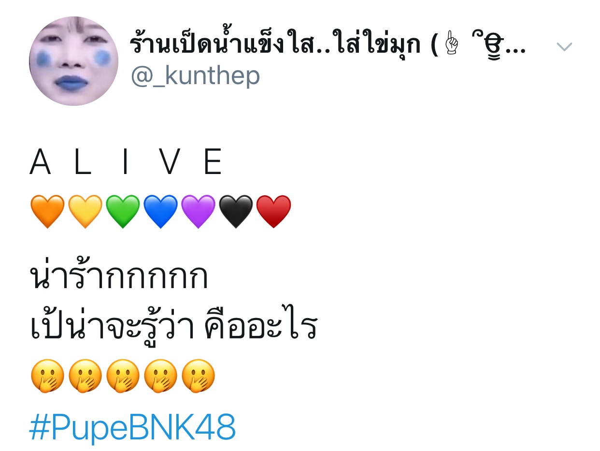Image resolution: width=600 pixels, height=451 pixels.
Task: Click the green heart emoji
Action: tap(123, 212)
